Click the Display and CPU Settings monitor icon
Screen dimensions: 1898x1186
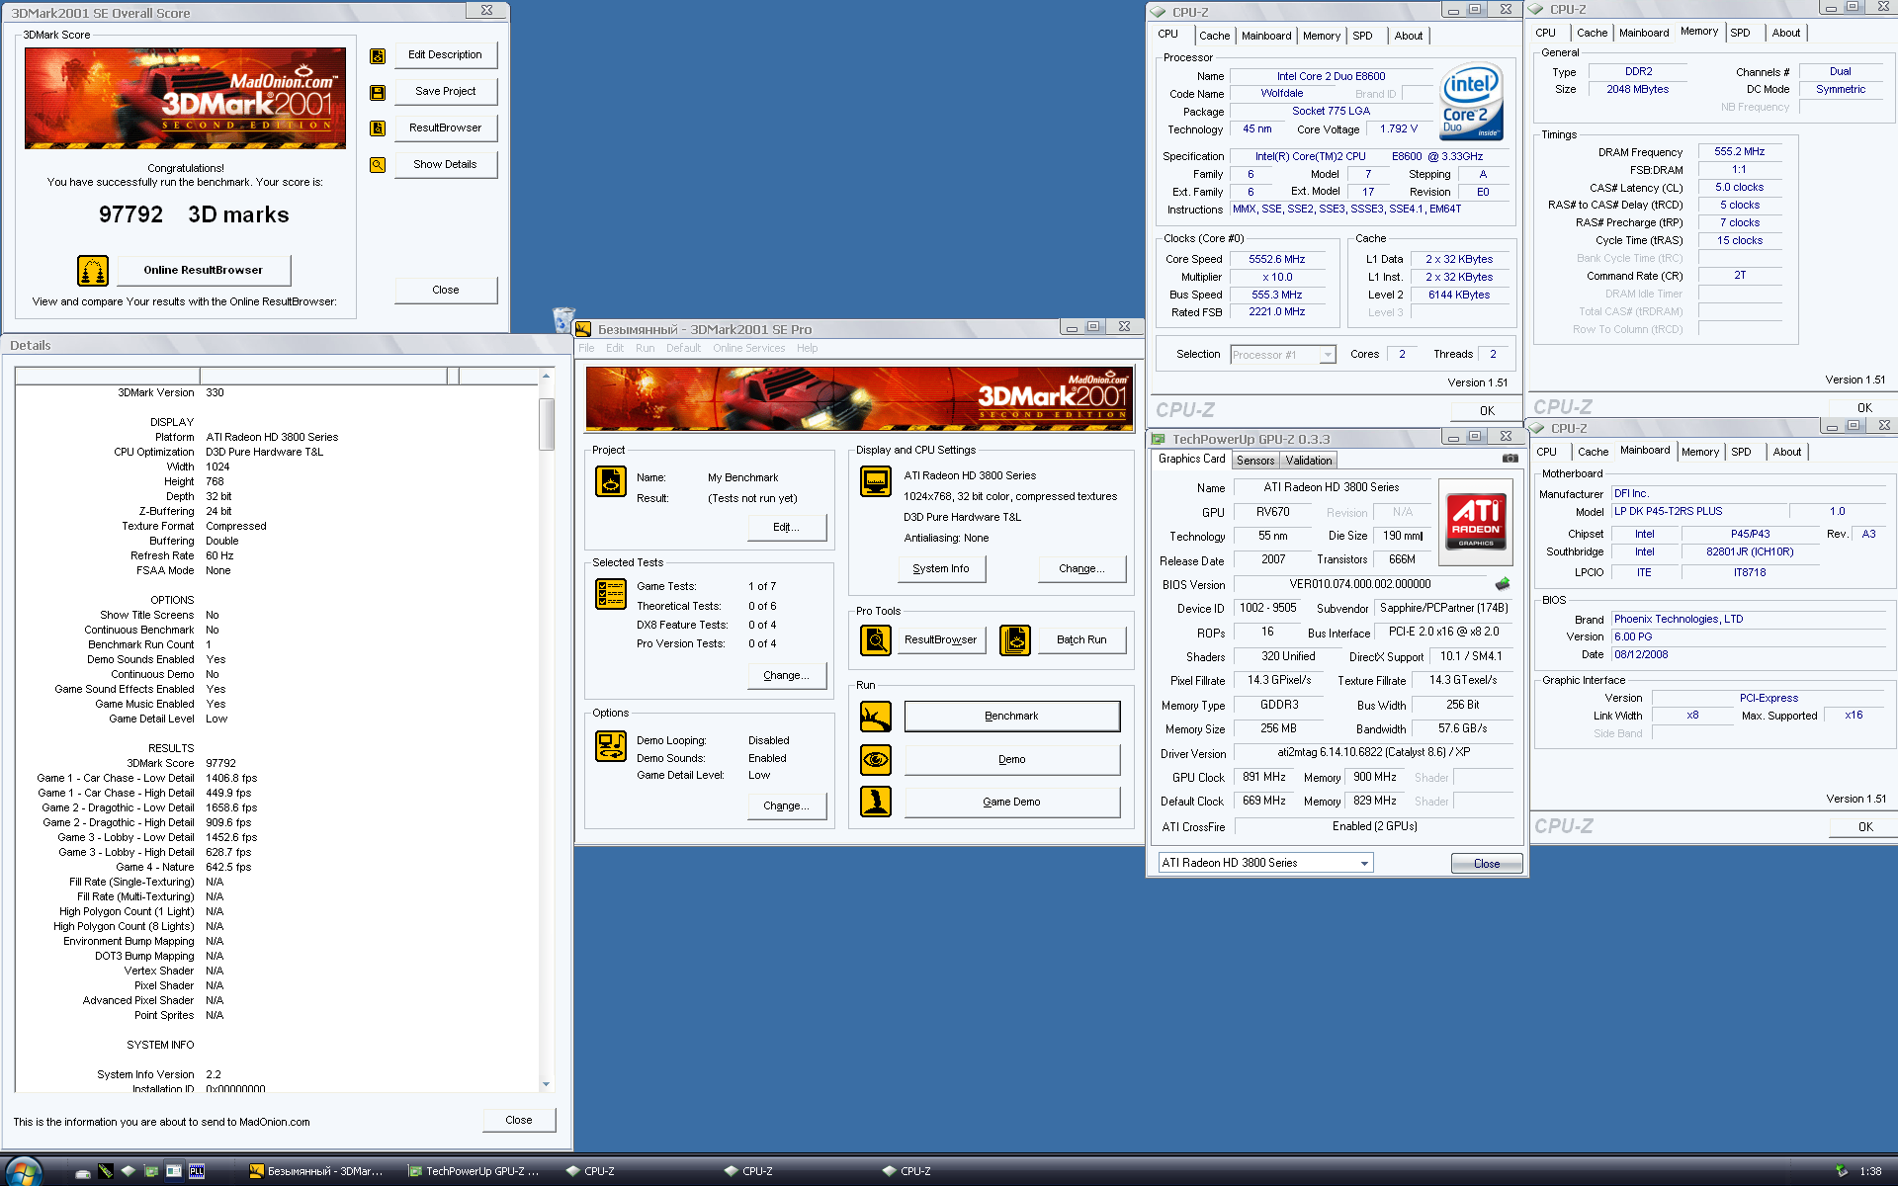click(x=876, y=481)
